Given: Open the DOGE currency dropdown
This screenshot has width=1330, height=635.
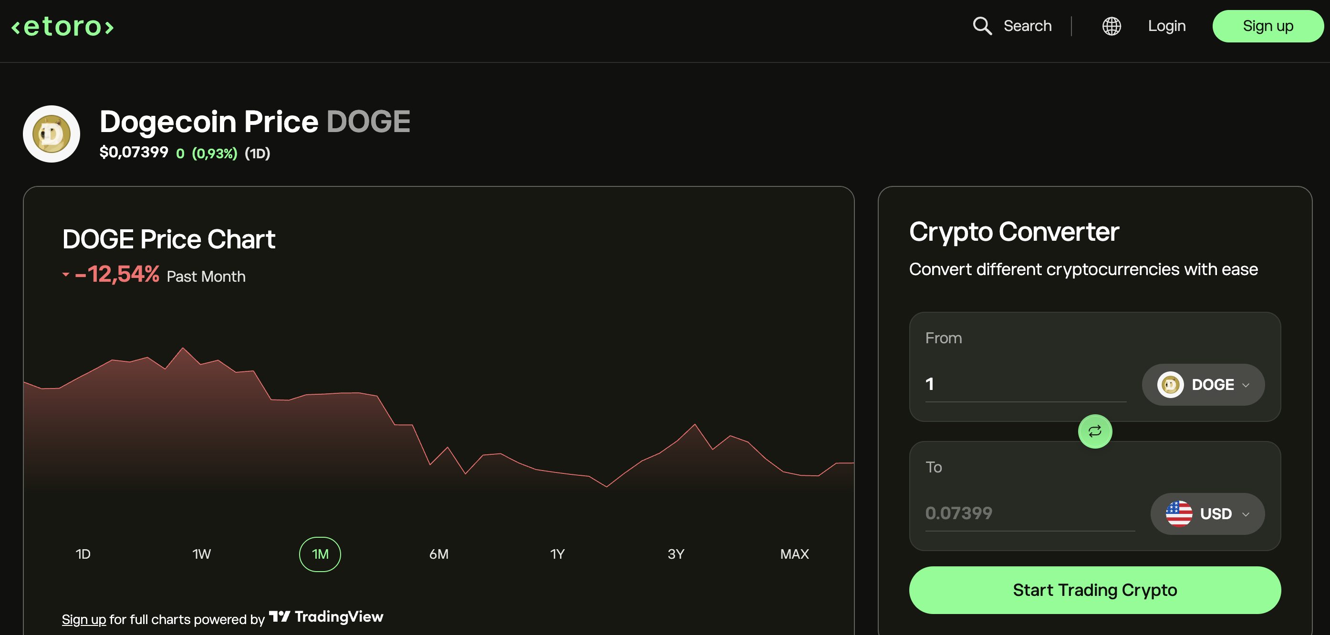Looking at the screenshot, I should pos(1203,384).
